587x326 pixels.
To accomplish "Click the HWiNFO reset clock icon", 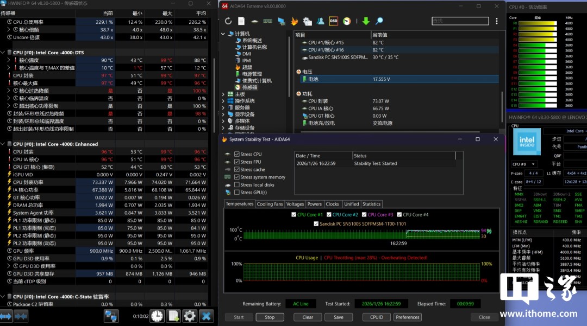I will [x=157, y=316].
